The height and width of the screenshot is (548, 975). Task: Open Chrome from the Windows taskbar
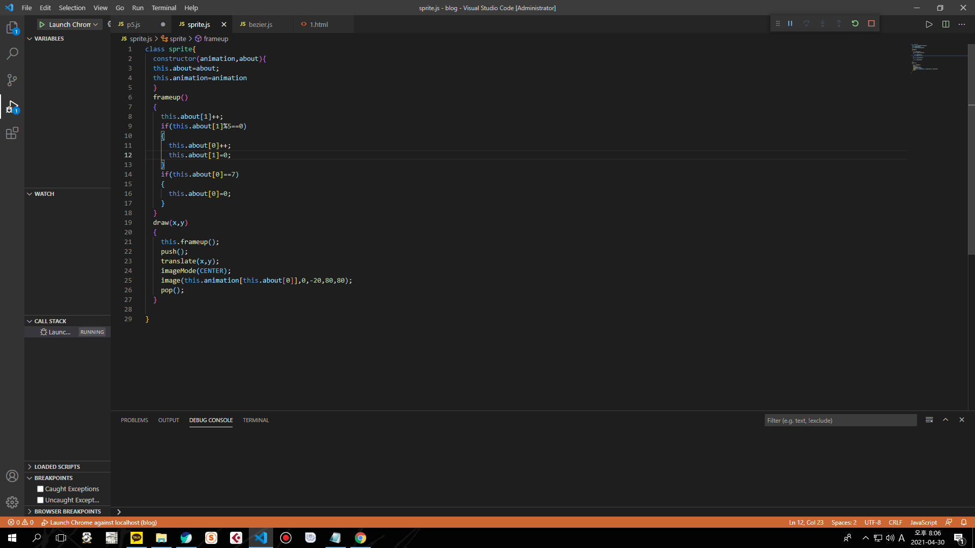(x=361, y=538)
